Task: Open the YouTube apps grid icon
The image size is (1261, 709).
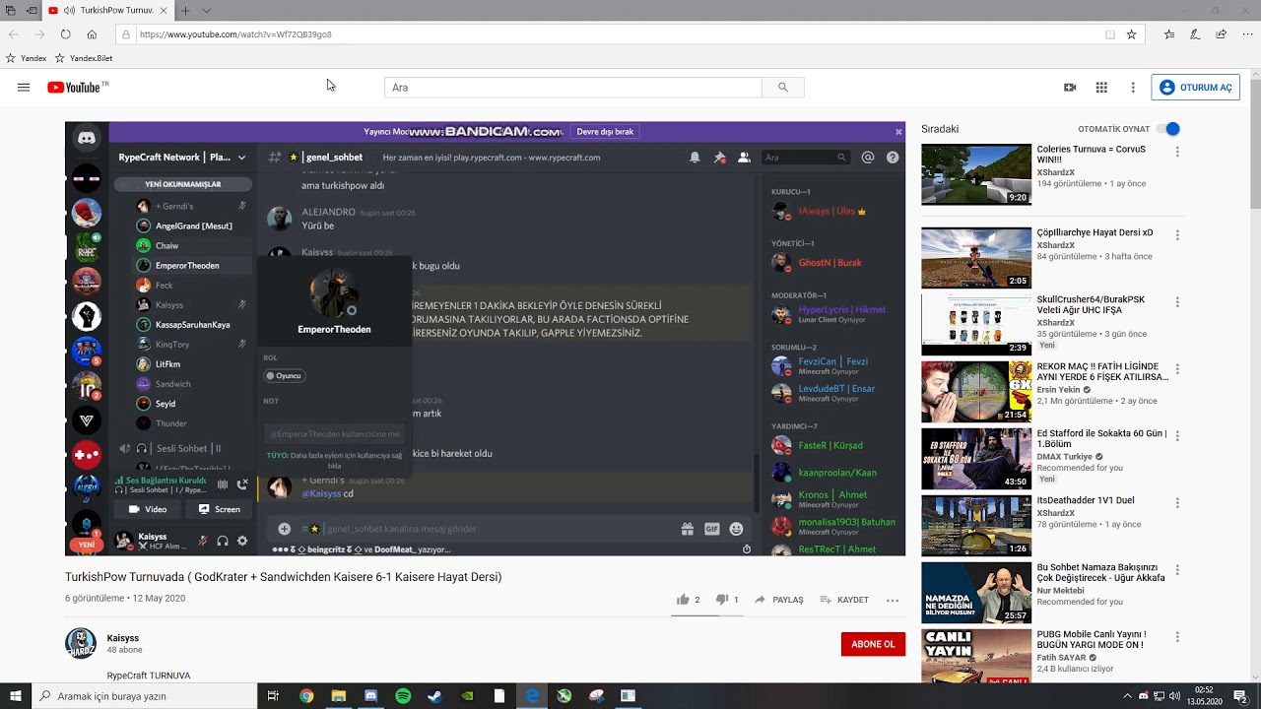Action: [1101, 88]
